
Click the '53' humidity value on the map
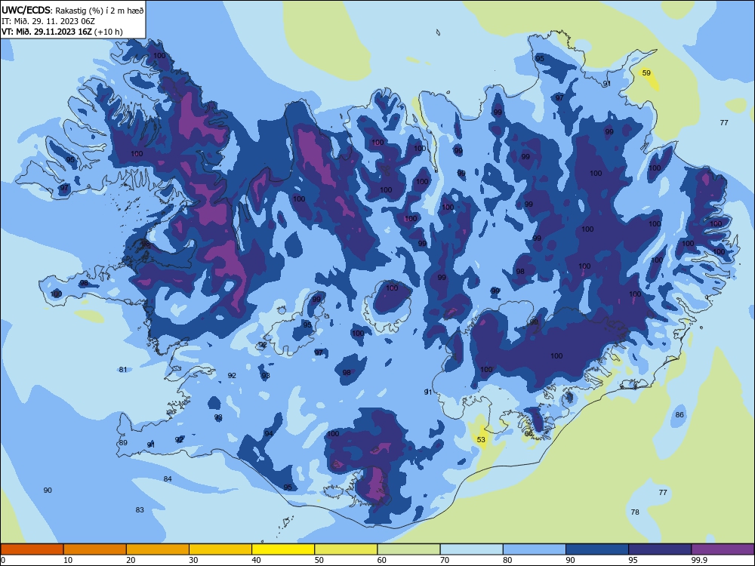point(481,439)
